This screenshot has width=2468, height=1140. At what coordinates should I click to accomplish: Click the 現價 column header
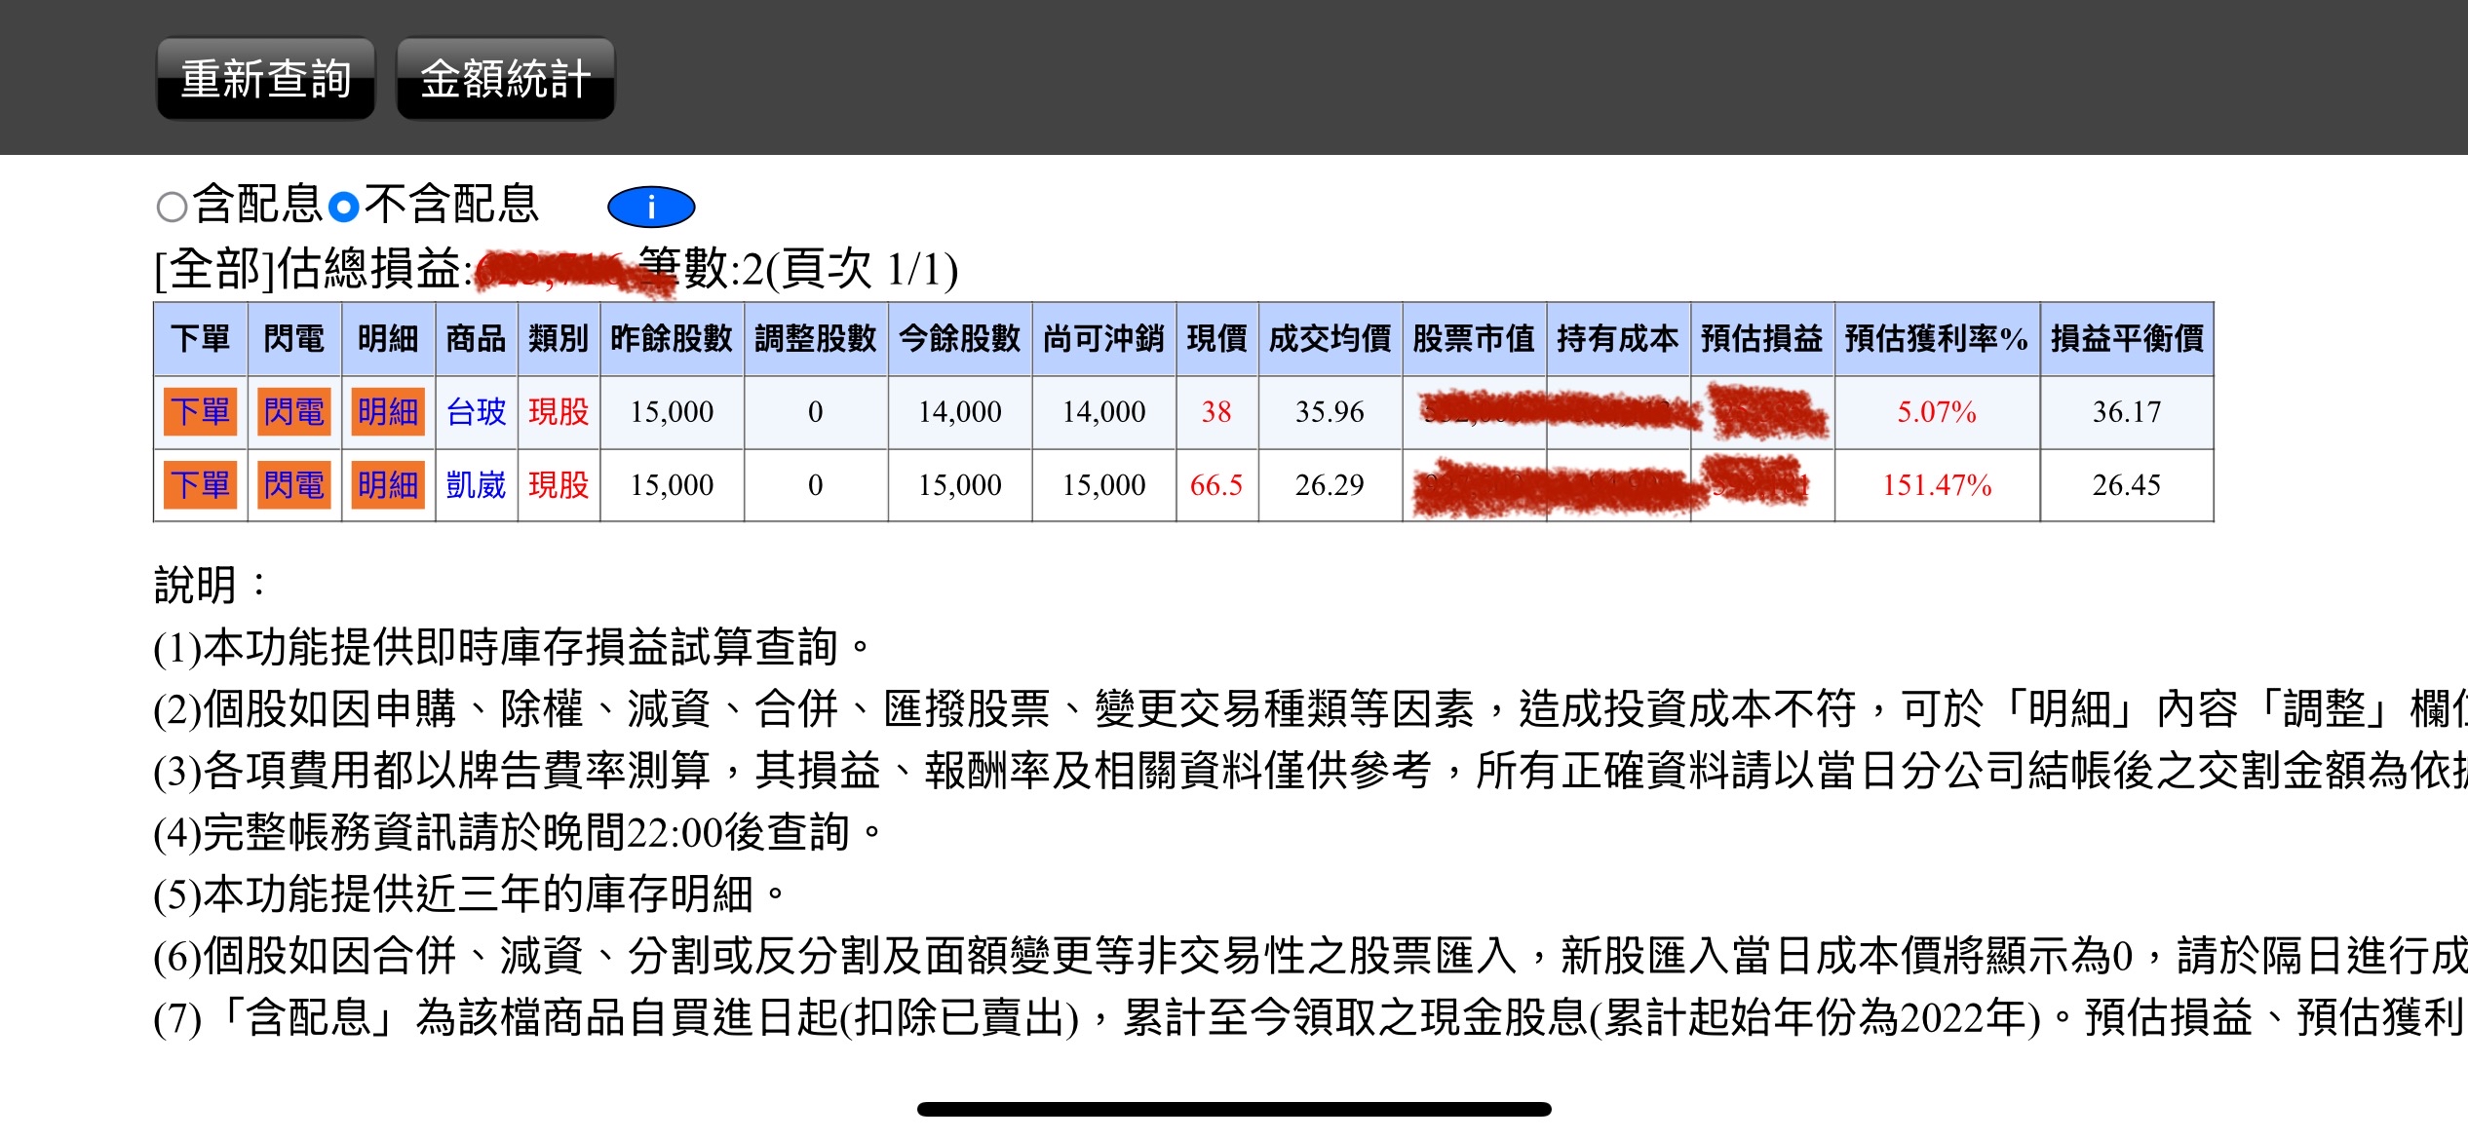(1215, 339)
